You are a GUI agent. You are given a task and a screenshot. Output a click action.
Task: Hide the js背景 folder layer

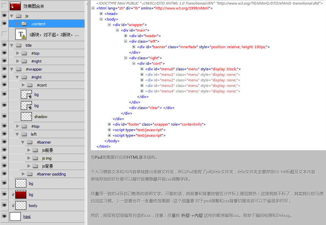click(3, 166)
